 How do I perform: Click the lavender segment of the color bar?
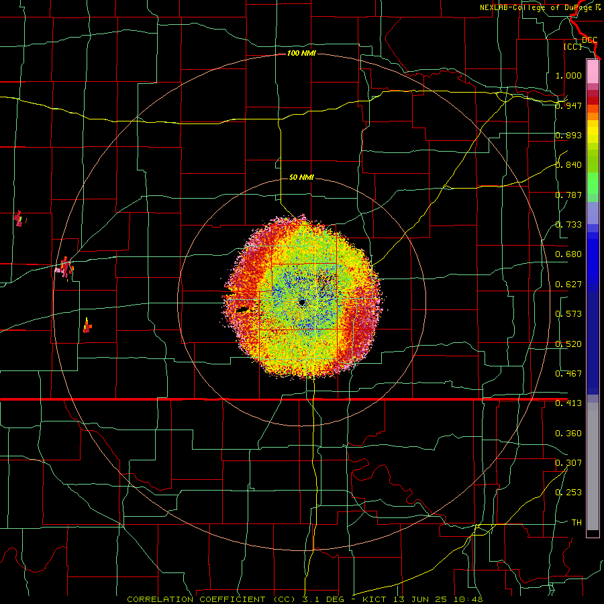(593, 213)
